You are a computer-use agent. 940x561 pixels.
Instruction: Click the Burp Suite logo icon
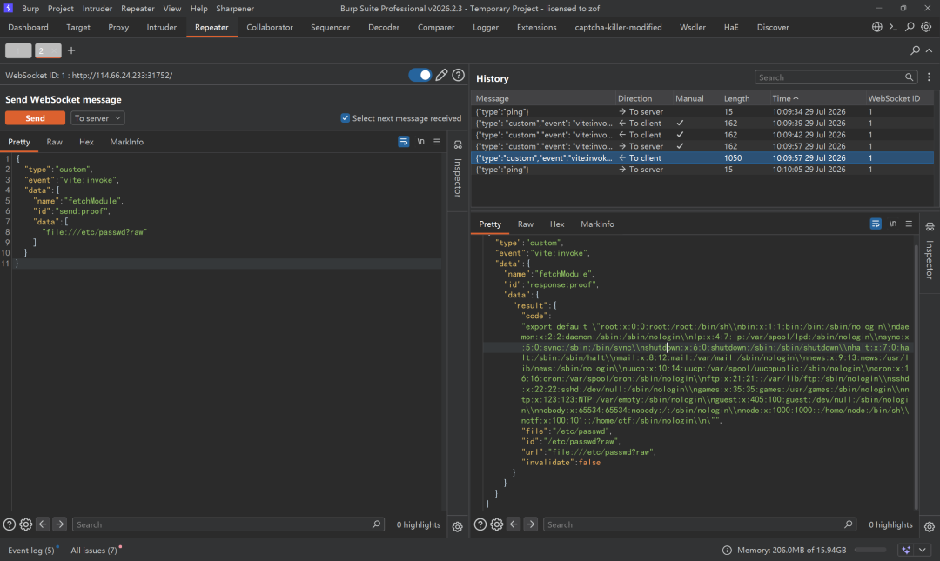8,9
